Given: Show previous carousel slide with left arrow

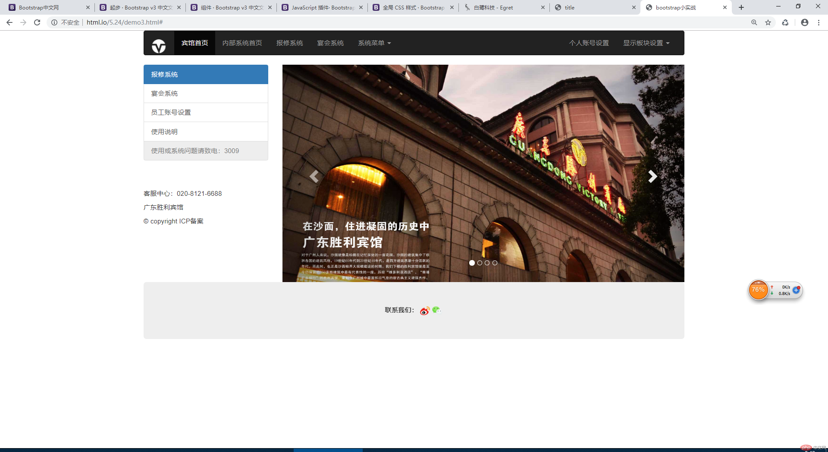Looking at the screenshot, I should click(x=314, y=176).
